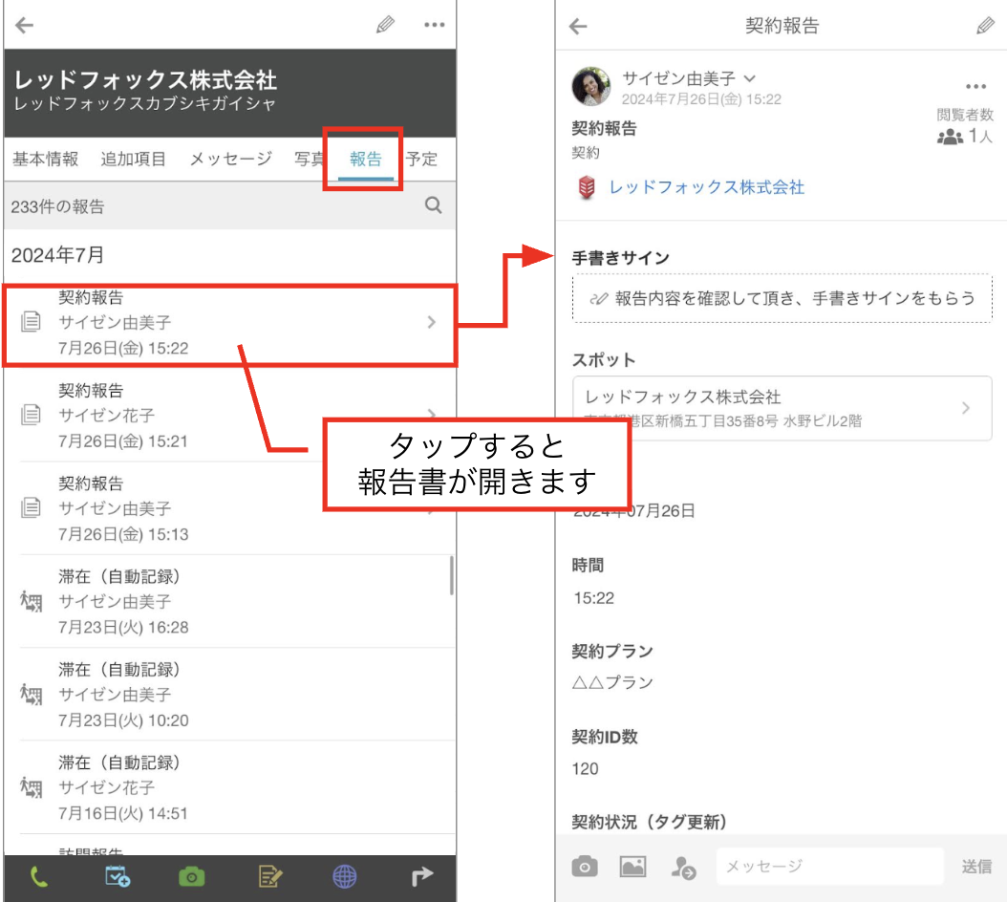Tap サイゼン由美子 profile photo
The height and width of the screenshot is (902, 1007).
[x=591, y=86]
